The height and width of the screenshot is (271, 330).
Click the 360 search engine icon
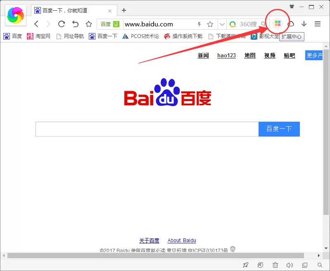click(233, 24)
